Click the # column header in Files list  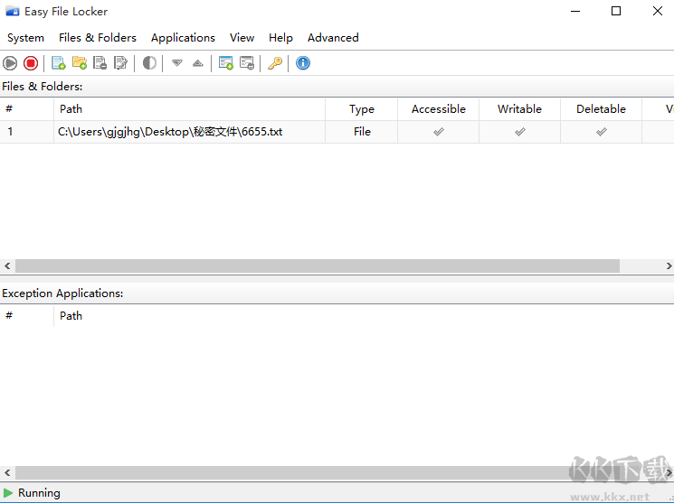[x=27, y=109]
